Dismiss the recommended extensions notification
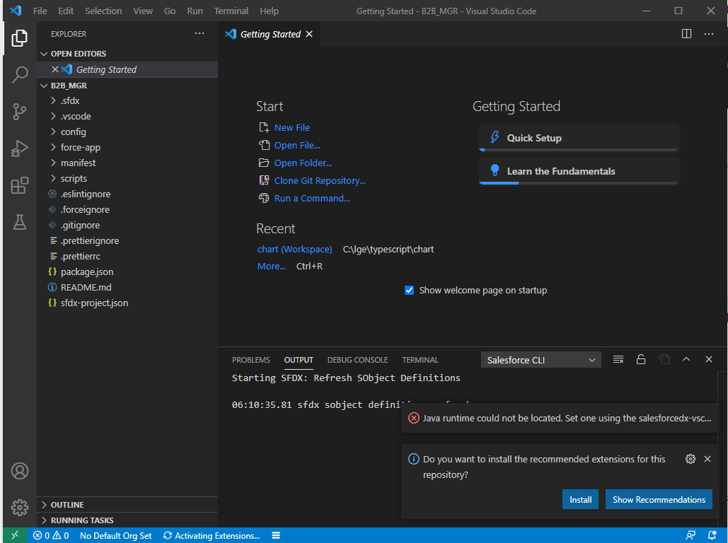The width and height of the screenshot is (728, 543). coord(707,459)
